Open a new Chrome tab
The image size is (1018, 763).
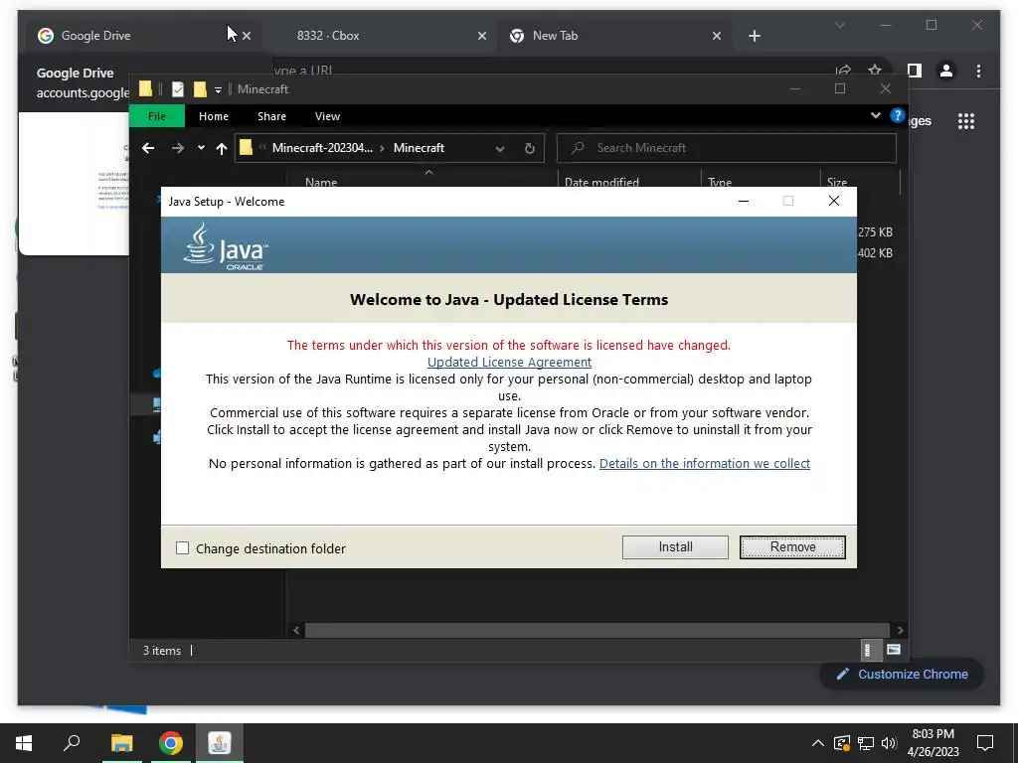(754, 36)
